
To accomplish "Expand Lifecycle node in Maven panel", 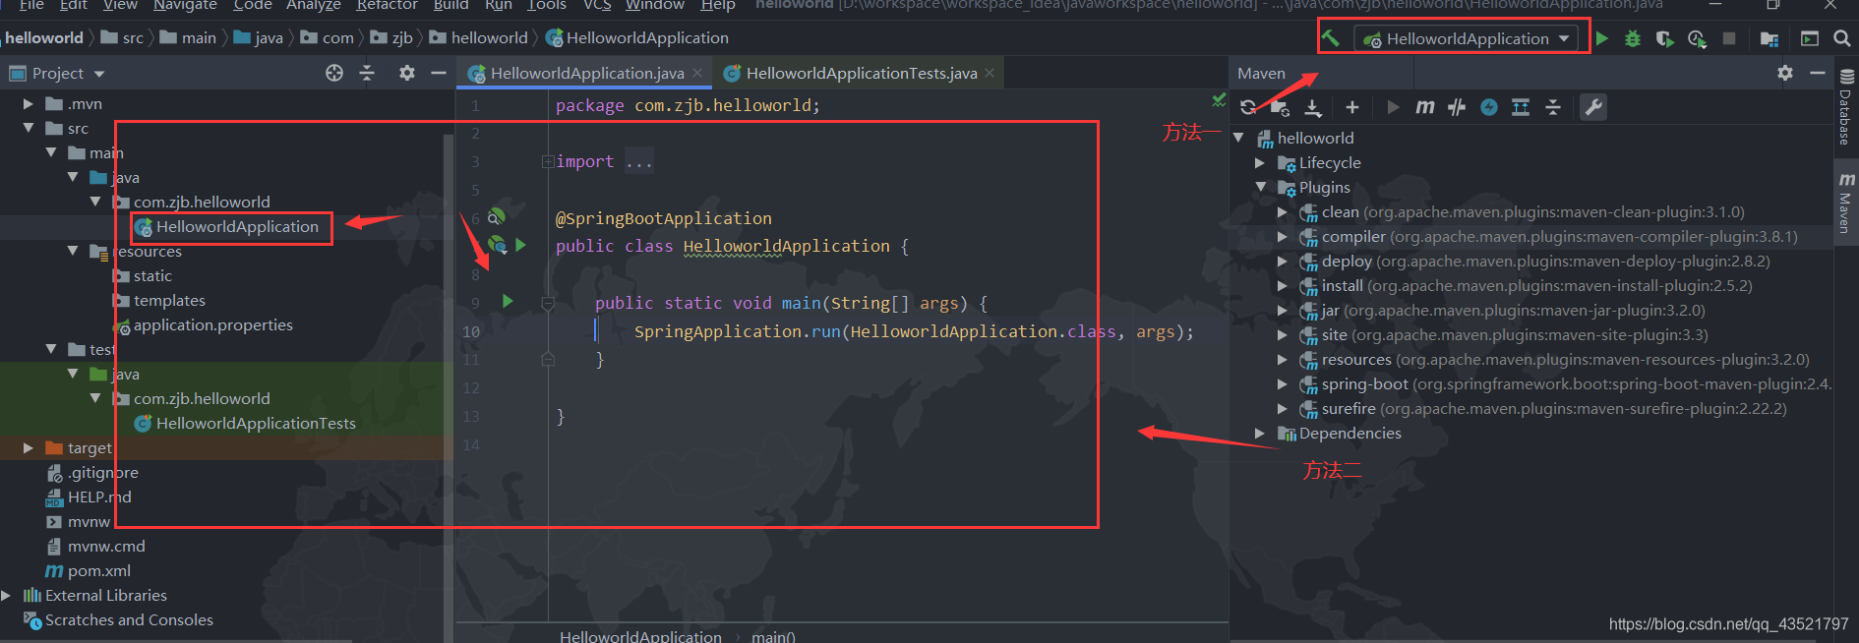I will pyautogui.click(x=1260, y=162).
